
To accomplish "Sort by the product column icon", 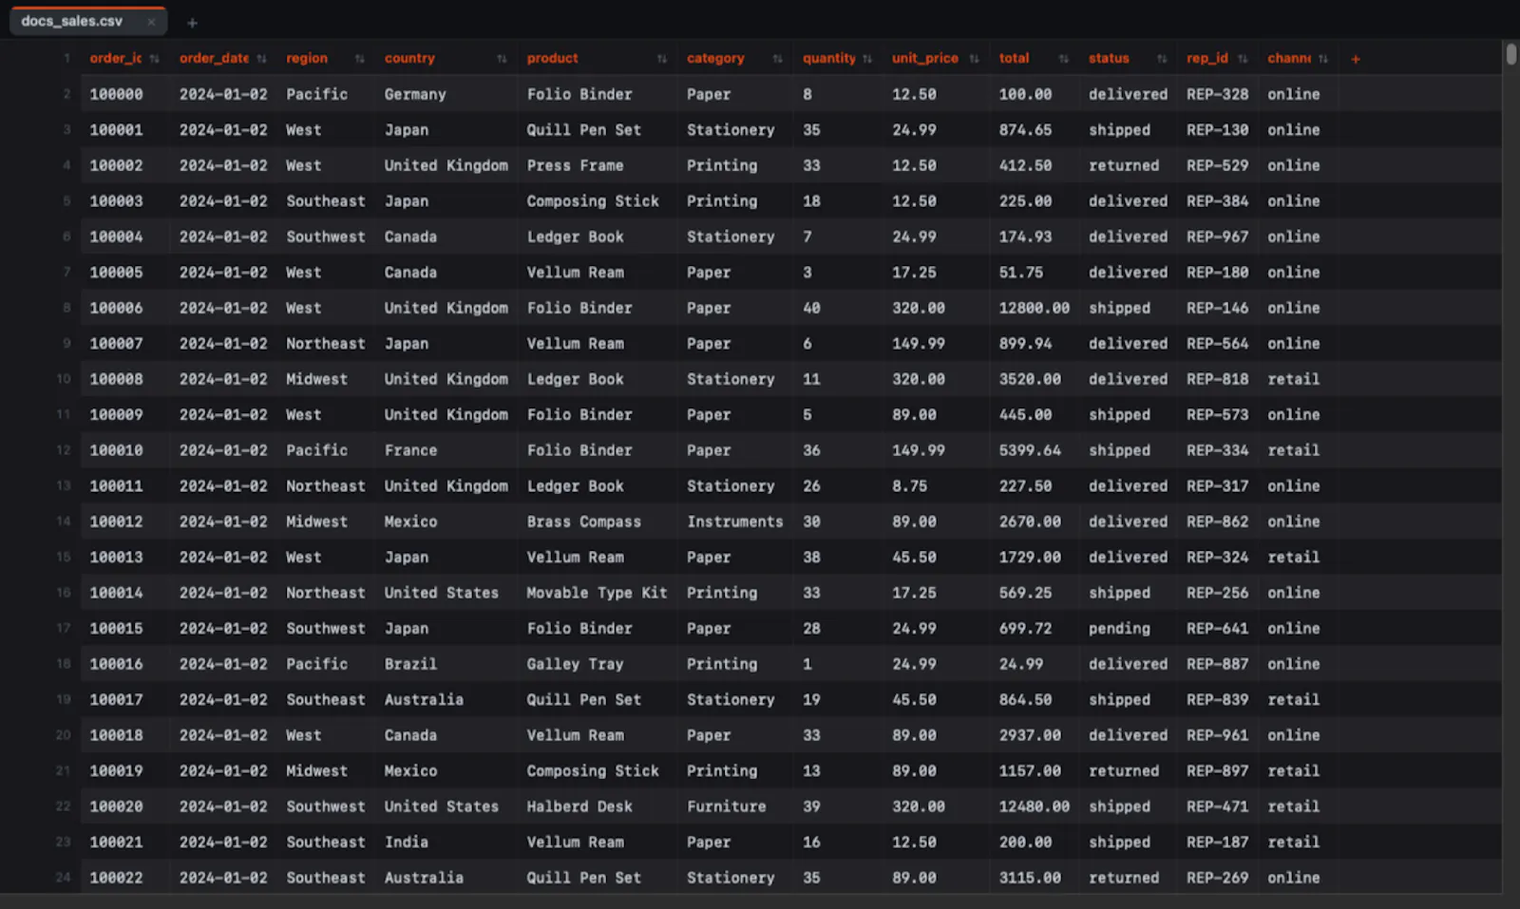I will [x=661, y=59].
